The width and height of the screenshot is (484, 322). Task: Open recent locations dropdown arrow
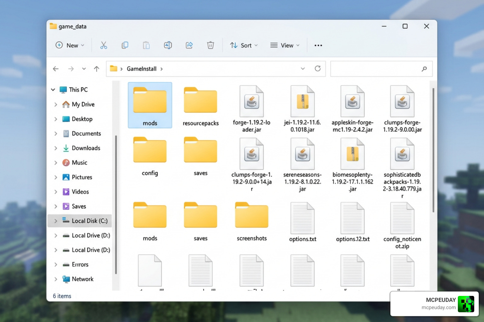84,69
